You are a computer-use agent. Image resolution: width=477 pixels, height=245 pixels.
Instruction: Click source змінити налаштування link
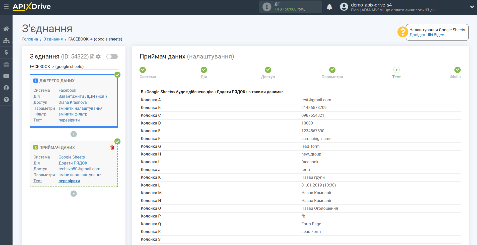[80, 108]
